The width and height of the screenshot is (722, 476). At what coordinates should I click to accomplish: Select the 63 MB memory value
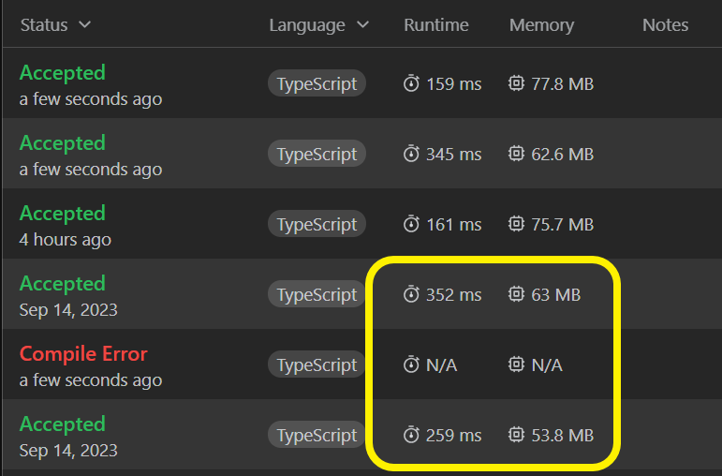555,294
